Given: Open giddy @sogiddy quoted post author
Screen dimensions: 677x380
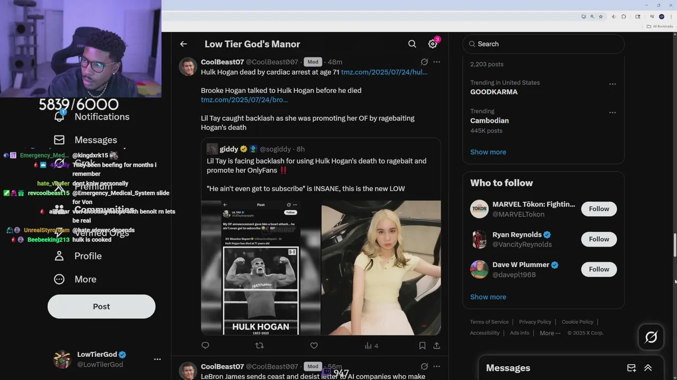Looking at the screenshot, I should pos(229,149).
